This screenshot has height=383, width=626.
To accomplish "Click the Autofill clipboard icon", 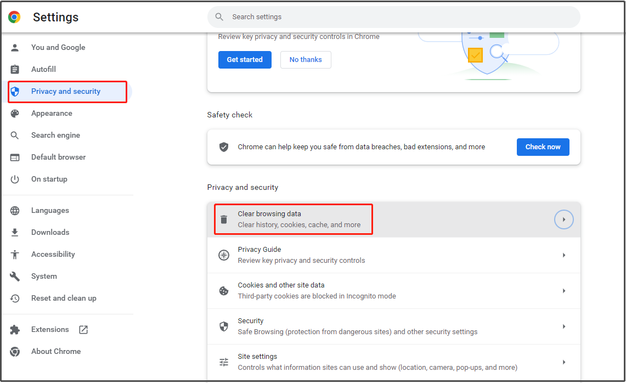I will [14, 69].
